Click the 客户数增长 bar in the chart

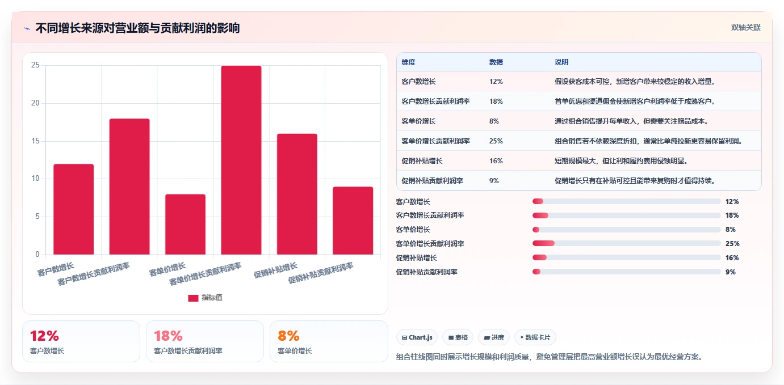coord(74,209)
